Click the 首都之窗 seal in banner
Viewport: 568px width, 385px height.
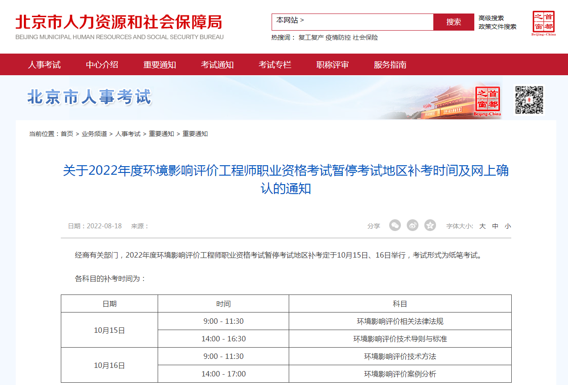tap(487, 101)
